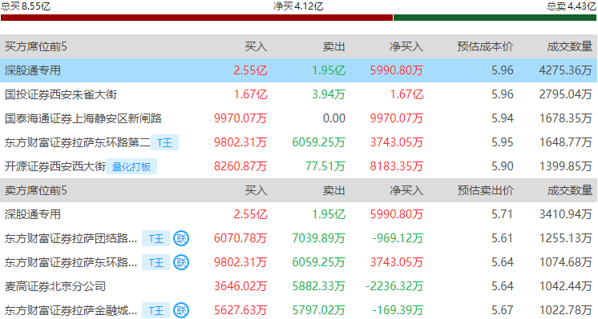
Task: Click volume 1042.44万
Action: tap(566, 286)
